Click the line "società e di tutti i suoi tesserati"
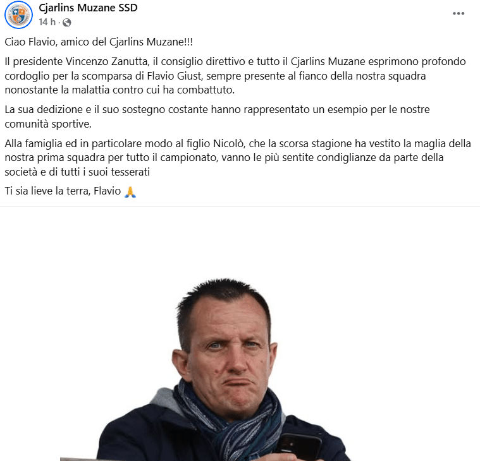 click(x=77, y=172)
